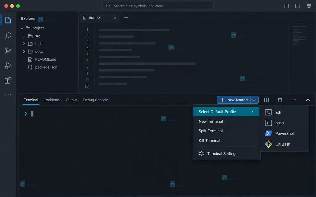Viewport: 316px width, 197px height.
Task: Click the New Terminal button
Action: point(234,100)
